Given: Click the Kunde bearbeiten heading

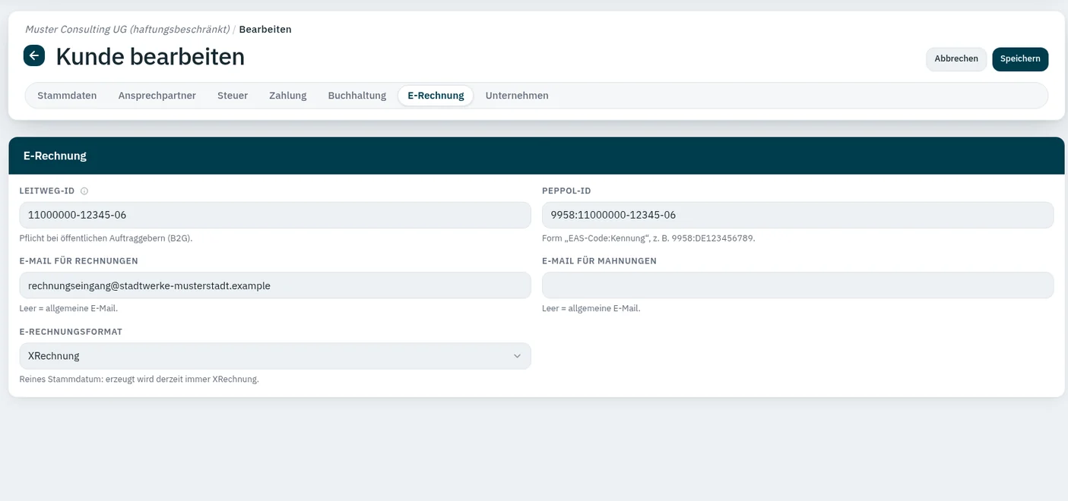Looking at the screenshot, I should click(151, 56).
